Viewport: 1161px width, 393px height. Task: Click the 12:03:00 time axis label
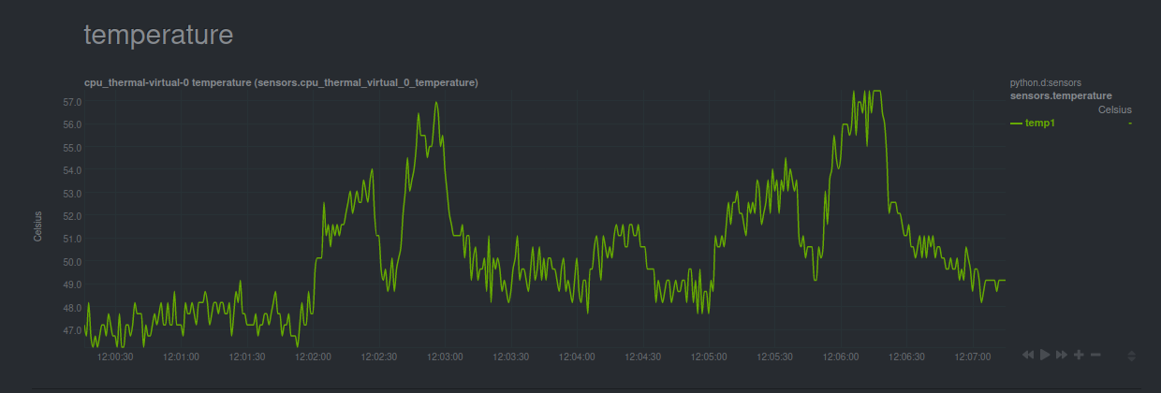(445, 357)
